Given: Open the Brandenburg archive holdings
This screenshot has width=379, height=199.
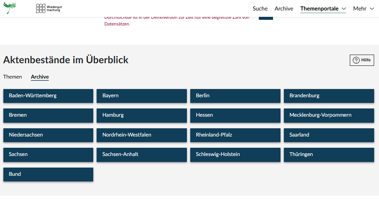Looking at the screenshot, I should click(329, 96).
